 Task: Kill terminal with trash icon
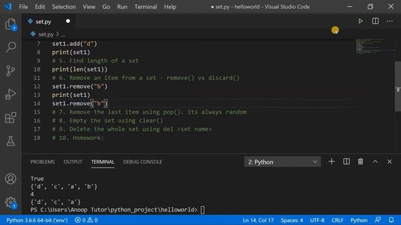tap(360, 161)
